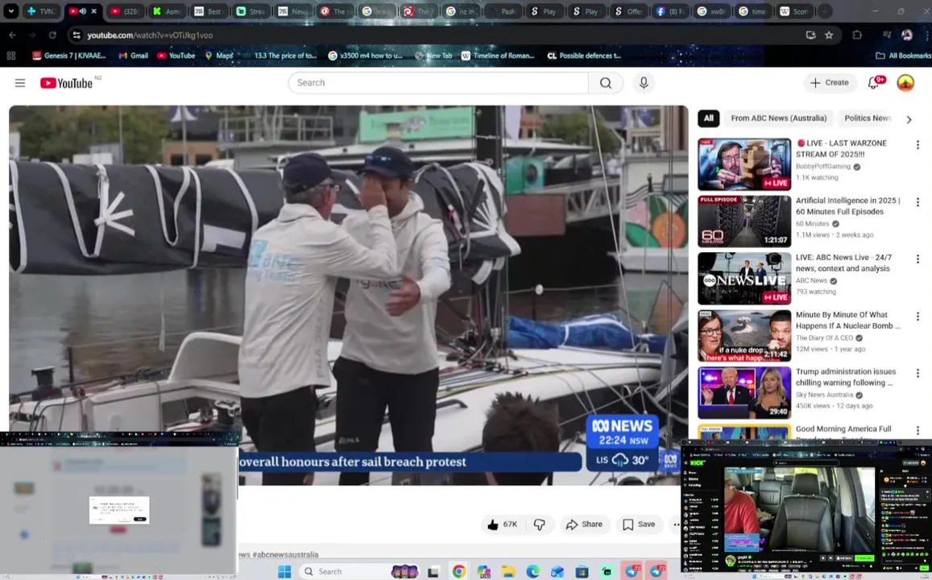Open Trump administration chilling warning video
The image size is (932, 580).
tap(744, 393)
